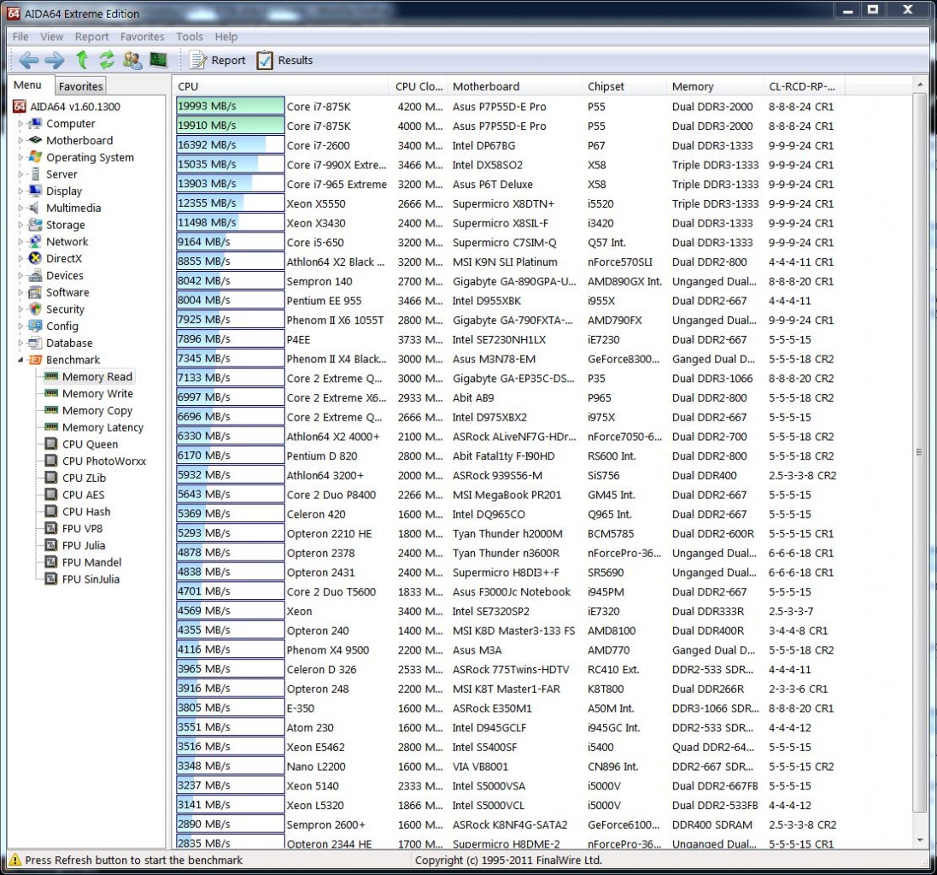Switch to the Favorites tab
Viewport: 937px width, 875px height.
[80, 86]
